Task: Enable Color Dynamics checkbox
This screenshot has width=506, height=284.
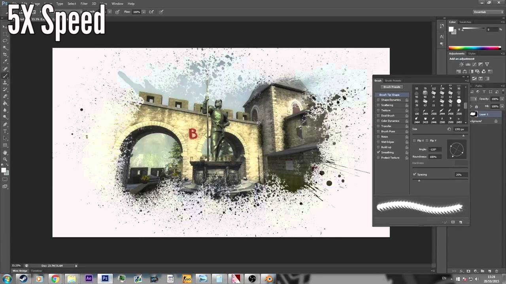Action: (378, 121)
